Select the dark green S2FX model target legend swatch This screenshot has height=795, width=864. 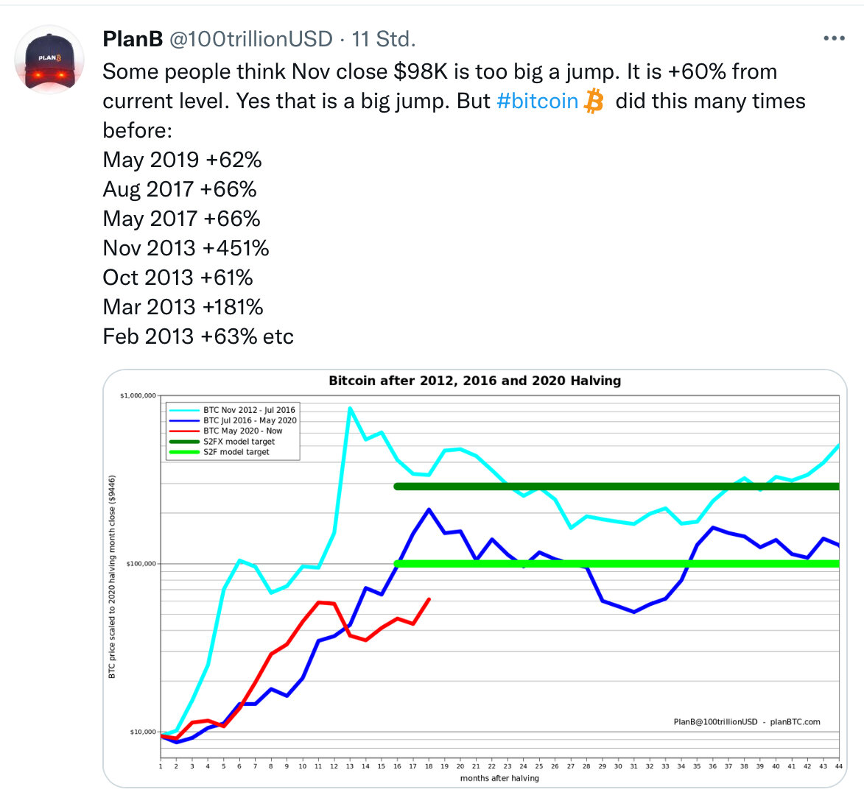point(184,442)
